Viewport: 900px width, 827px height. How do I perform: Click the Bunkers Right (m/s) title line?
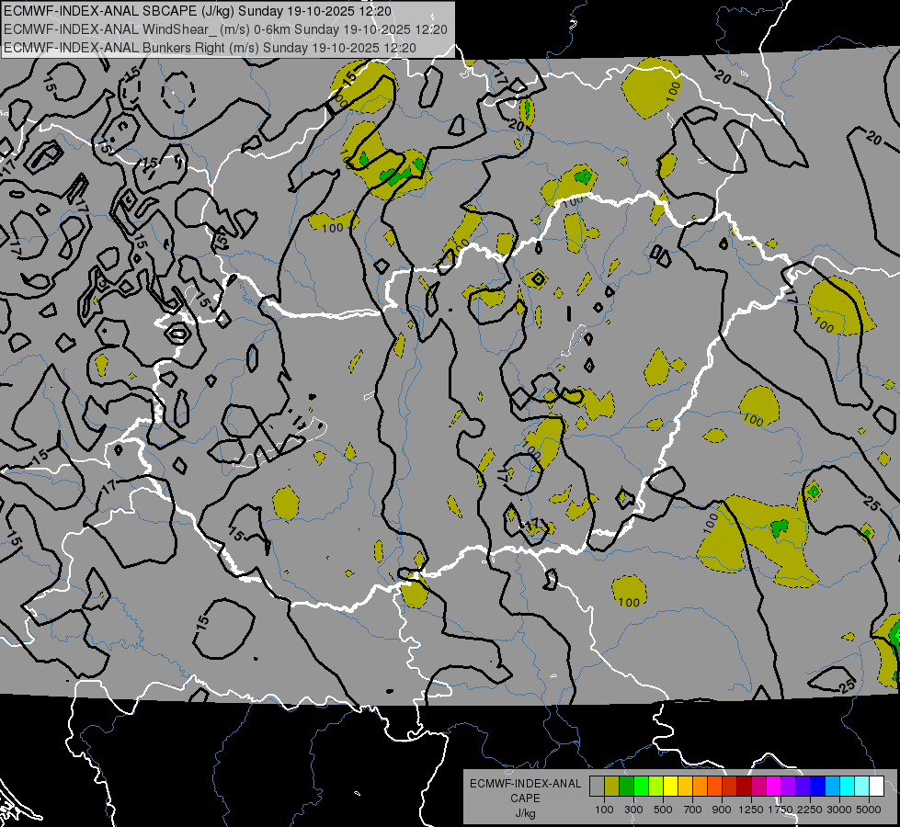[x=210, y=48]
